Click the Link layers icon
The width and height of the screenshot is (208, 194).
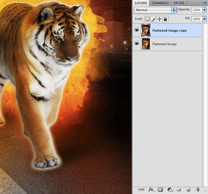(x=141, y=189)
